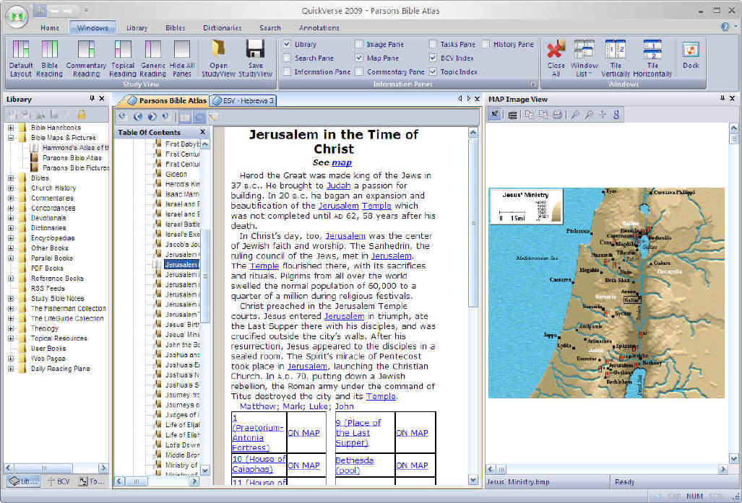Toggle the table of contents toolbar icon

pos(185,117)
